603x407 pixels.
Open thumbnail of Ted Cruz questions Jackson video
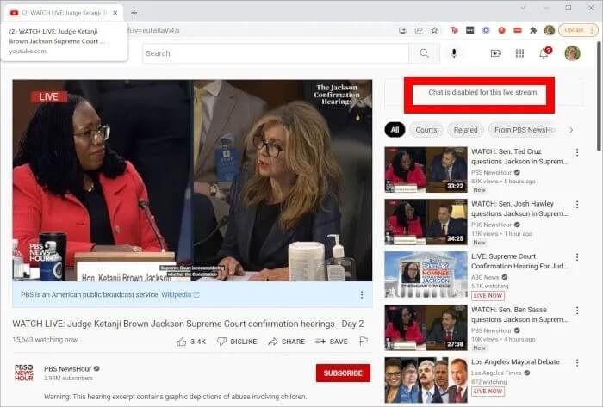(x=426, y=170)
